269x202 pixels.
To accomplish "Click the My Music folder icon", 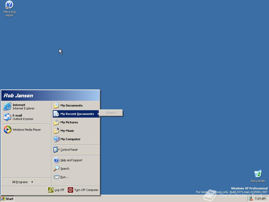I will point(56,130).
